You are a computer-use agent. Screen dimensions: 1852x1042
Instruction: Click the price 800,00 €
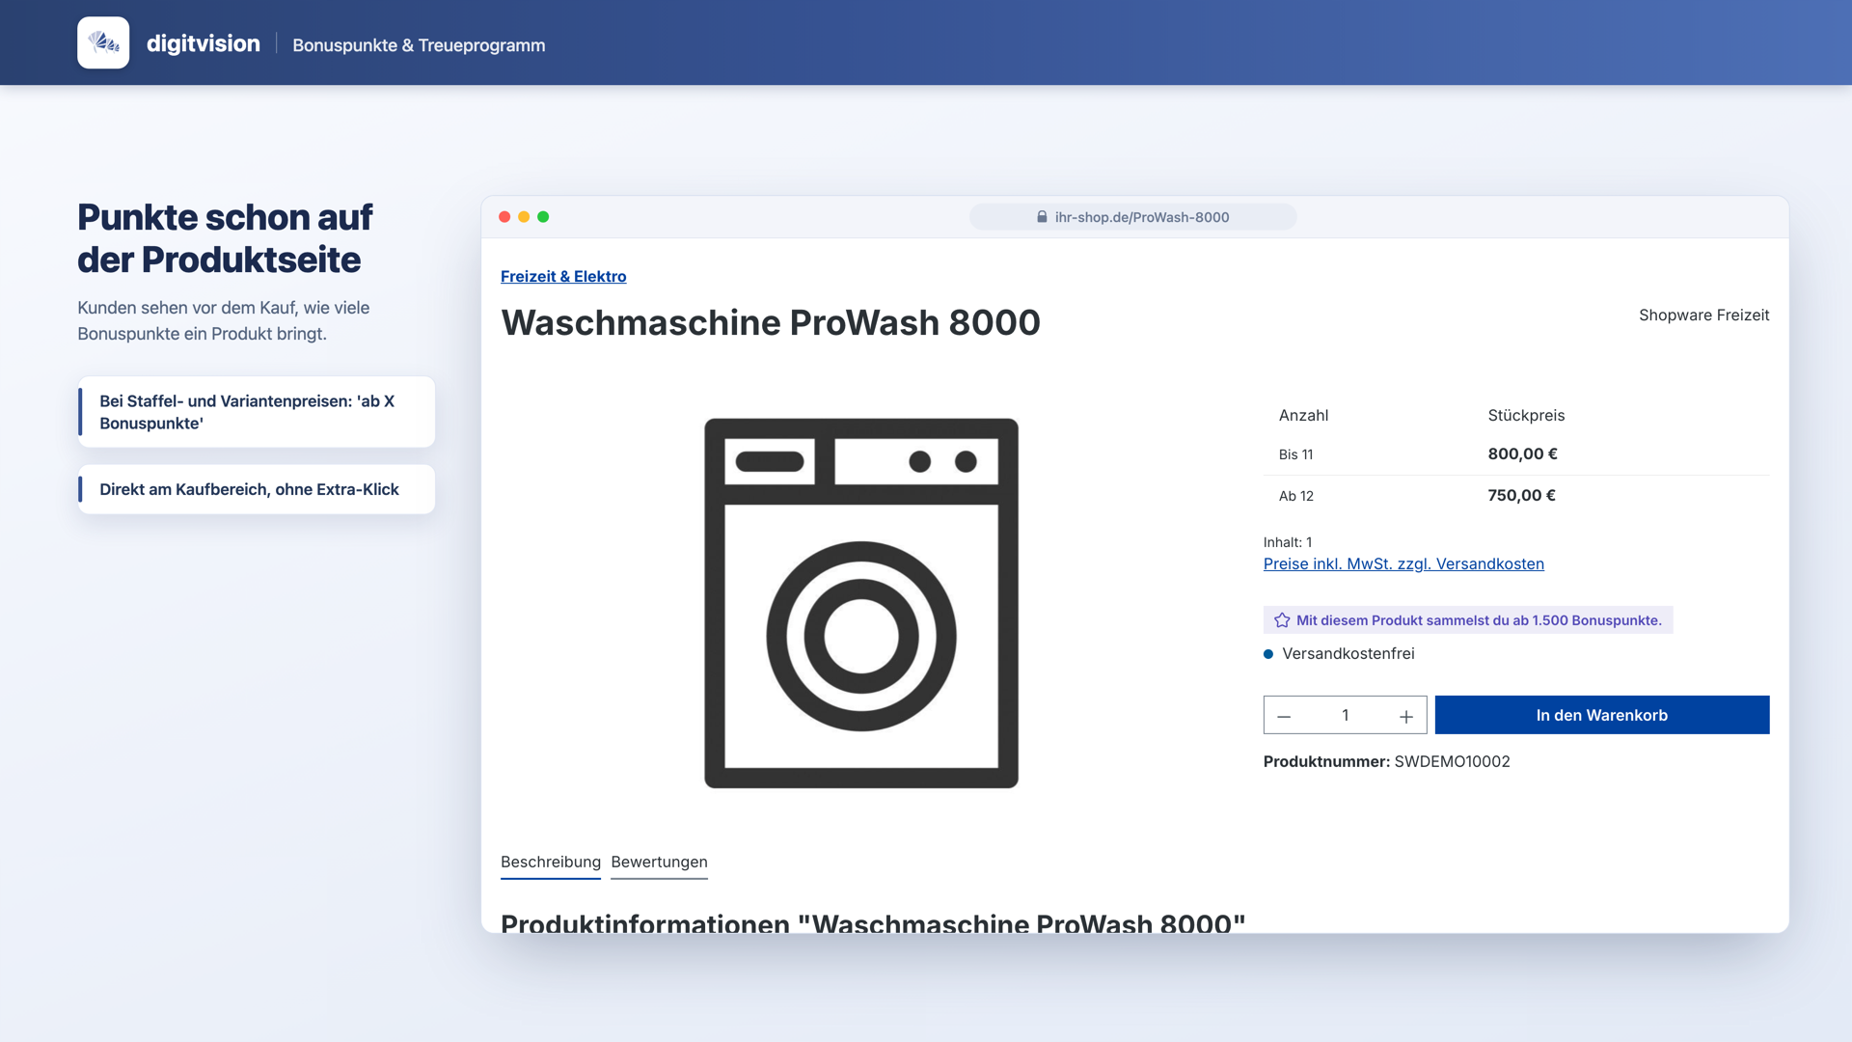1522,453
